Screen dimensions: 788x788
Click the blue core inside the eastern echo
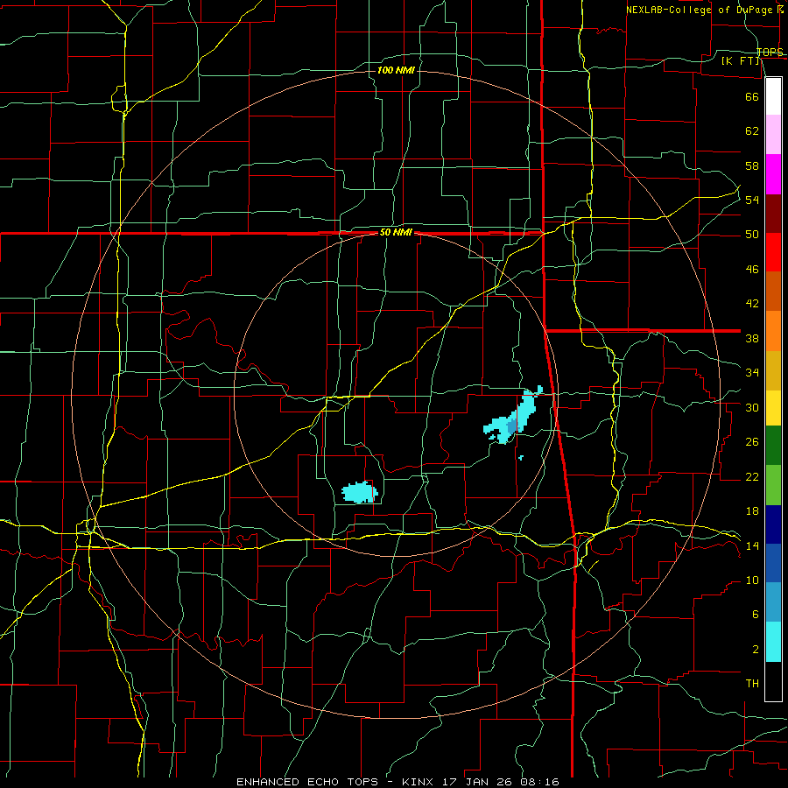[x=511, y=426]
